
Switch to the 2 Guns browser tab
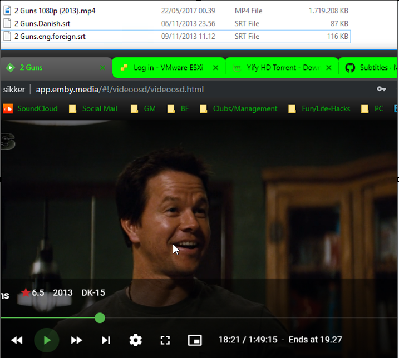click(x=56, y=68)
